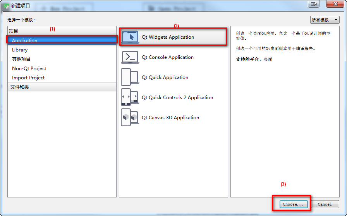The width and height of the screenshot is (347, 216).
Task: Select the Qt Widgets Application template icon
Action: click(x=130, y=37)
